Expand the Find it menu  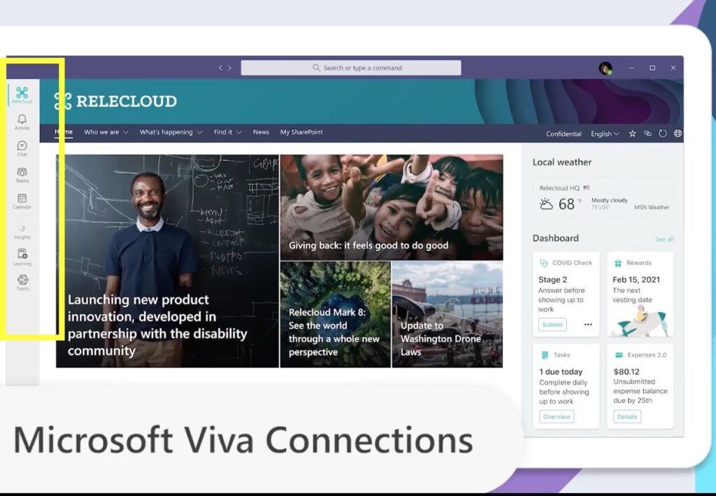click(x=227, y=132)
